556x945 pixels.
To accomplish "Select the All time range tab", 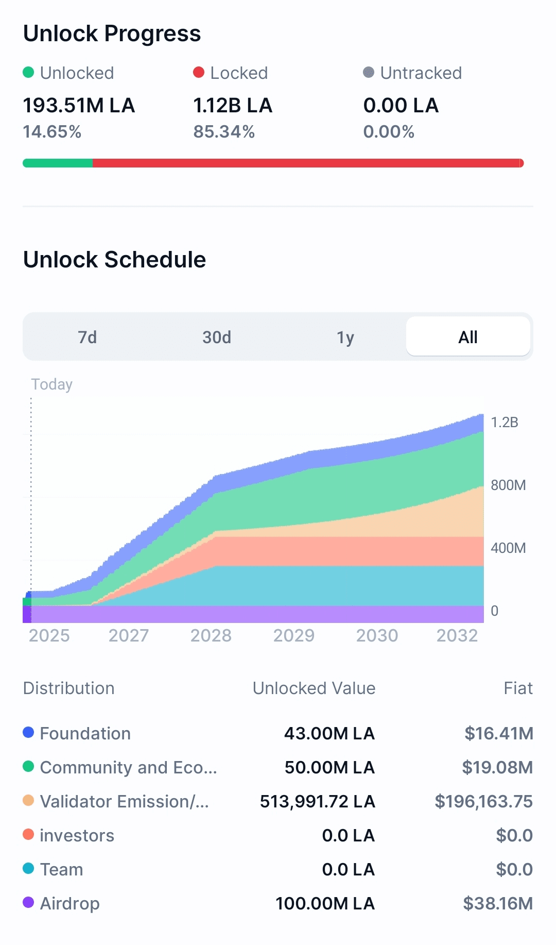I will coord(468,337).
